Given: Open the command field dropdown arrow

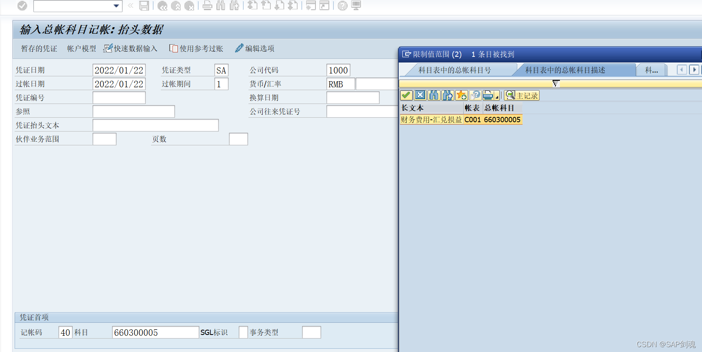Looking at the screenshot, I should point(116,6).
